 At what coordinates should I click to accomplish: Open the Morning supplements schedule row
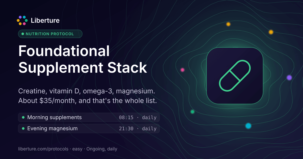pos(89,117)
